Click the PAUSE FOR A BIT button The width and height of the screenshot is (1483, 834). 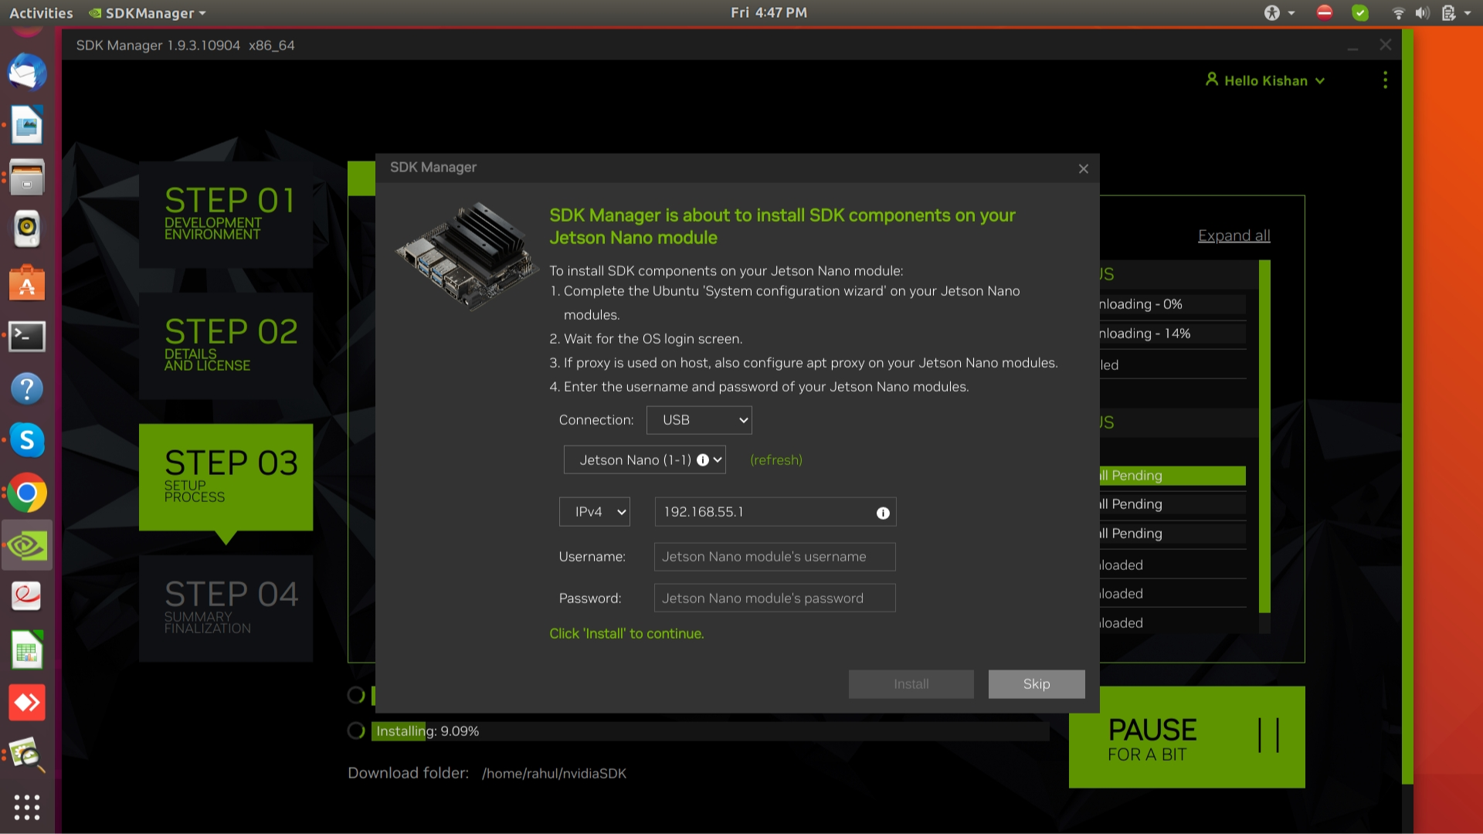click(x=1186, y=737)
